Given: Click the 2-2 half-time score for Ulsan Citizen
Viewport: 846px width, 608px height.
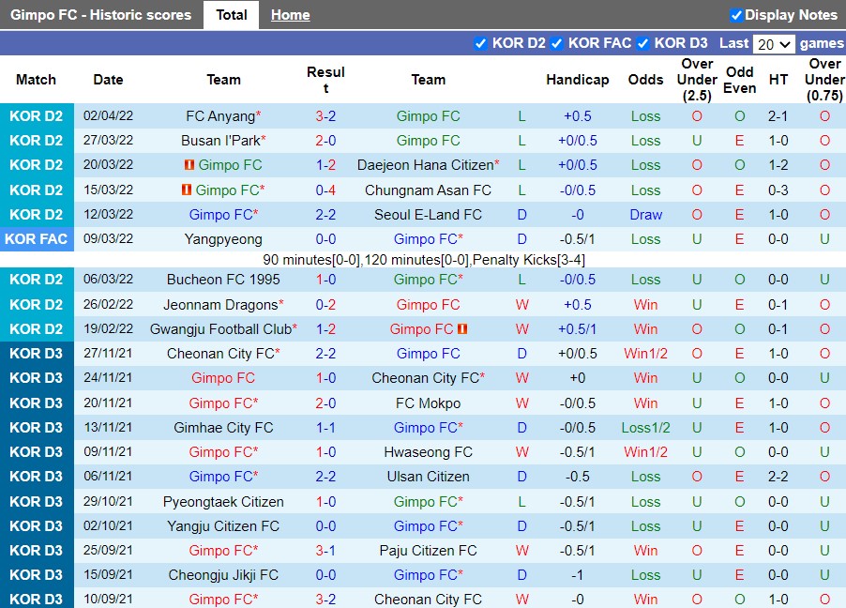Looking at the screenshot, I should pyautogui.click(x=778, y=477).
